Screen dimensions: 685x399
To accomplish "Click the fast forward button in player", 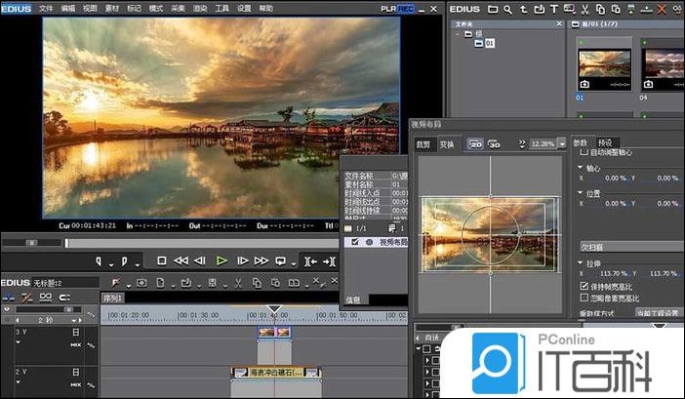I will tap(261, 260).
